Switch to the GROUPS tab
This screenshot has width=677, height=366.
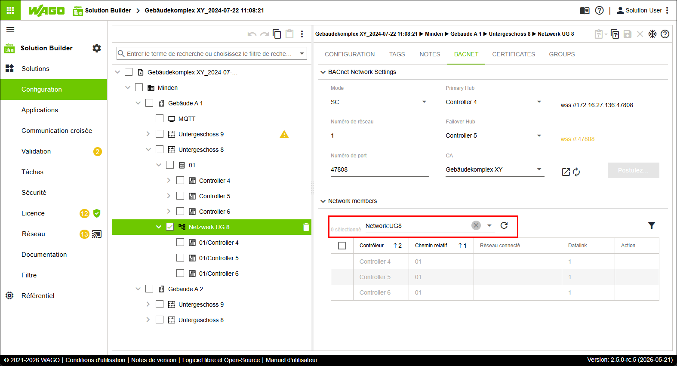(562, 54)
